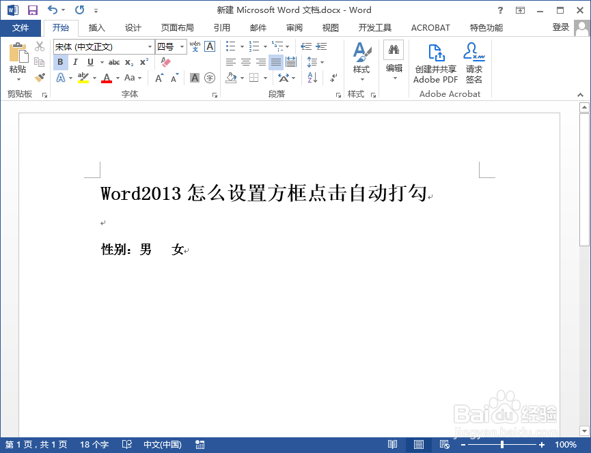Switch to the Page Layout tab
Image resolution: width=591 pixels, height=453 pixels.
click(x=177, y=28)
